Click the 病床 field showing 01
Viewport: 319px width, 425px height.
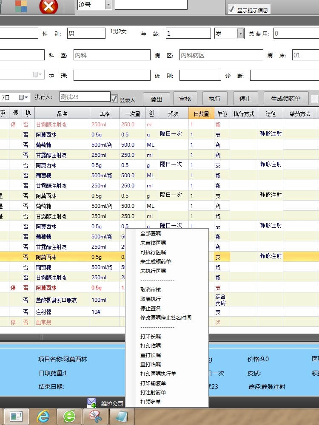306,55
